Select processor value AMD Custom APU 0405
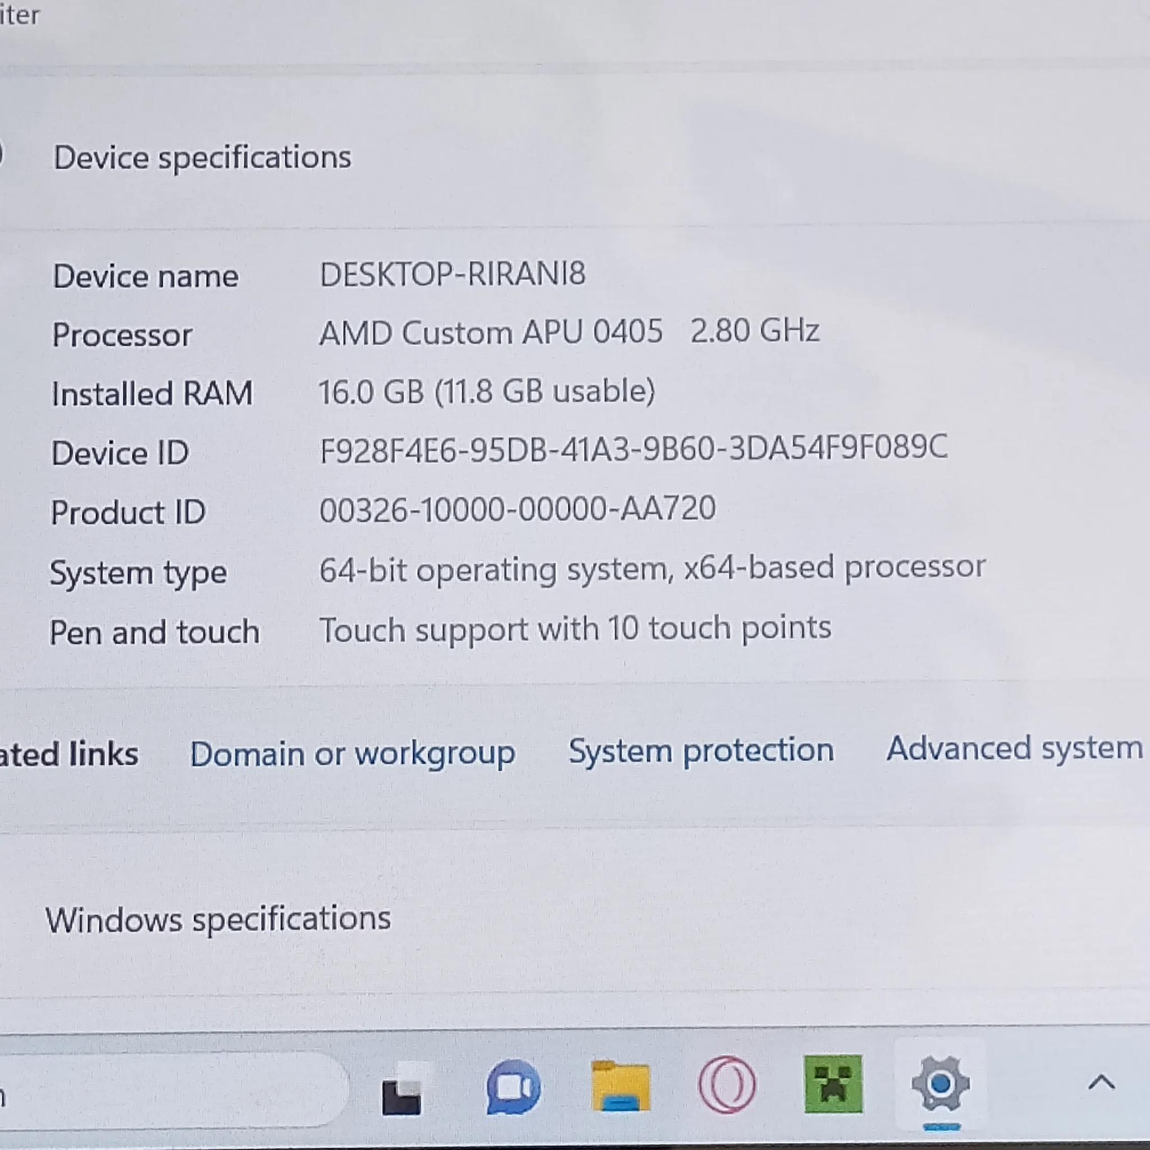 (491, 332)
